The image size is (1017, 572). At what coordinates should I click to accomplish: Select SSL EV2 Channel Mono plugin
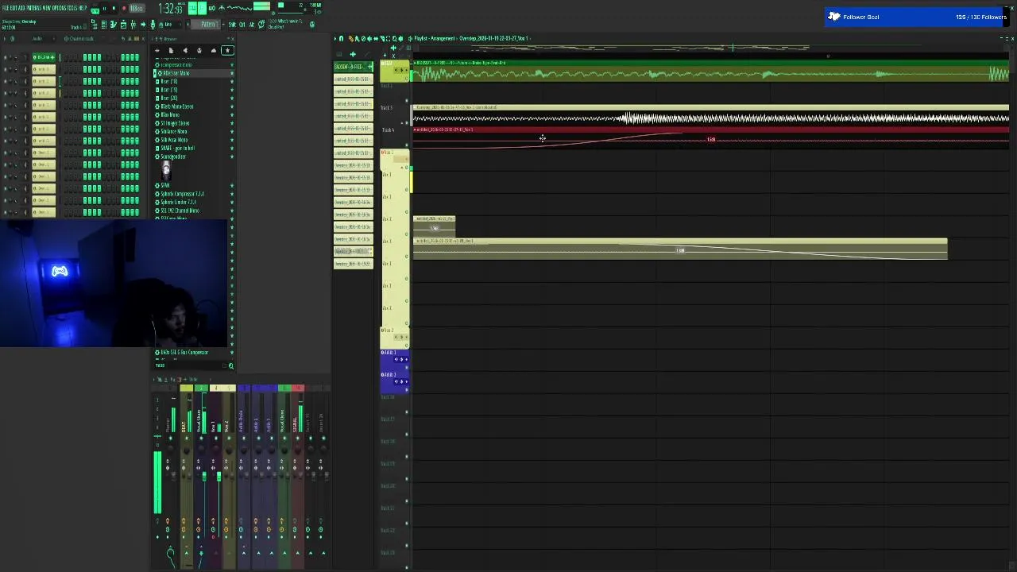coord(180,211)
